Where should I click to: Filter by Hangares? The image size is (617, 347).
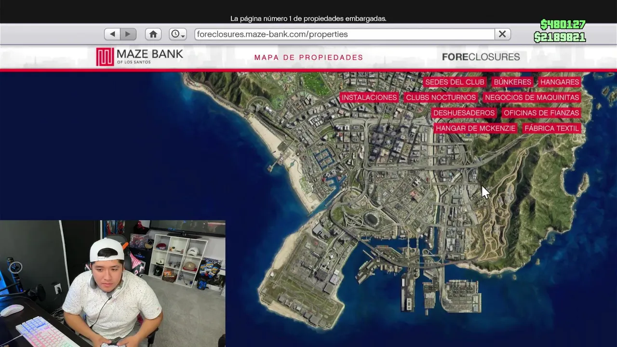560,82
